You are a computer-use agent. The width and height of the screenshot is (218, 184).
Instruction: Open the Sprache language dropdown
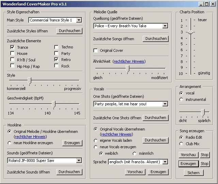(165, 162)
